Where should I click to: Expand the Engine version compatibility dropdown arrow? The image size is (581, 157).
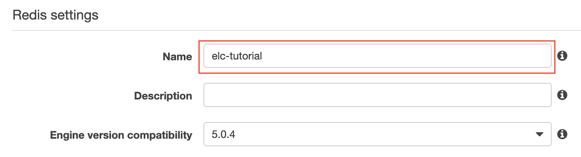point(540,134)
